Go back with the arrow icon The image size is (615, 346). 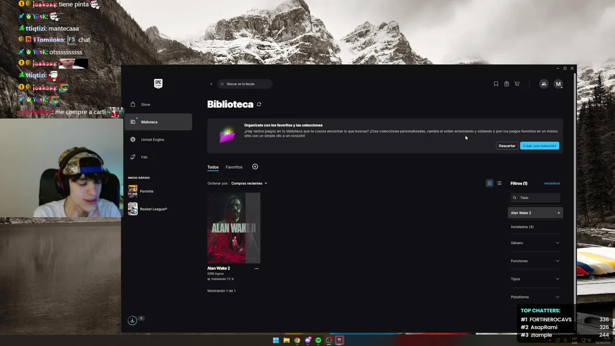(211, 84)
